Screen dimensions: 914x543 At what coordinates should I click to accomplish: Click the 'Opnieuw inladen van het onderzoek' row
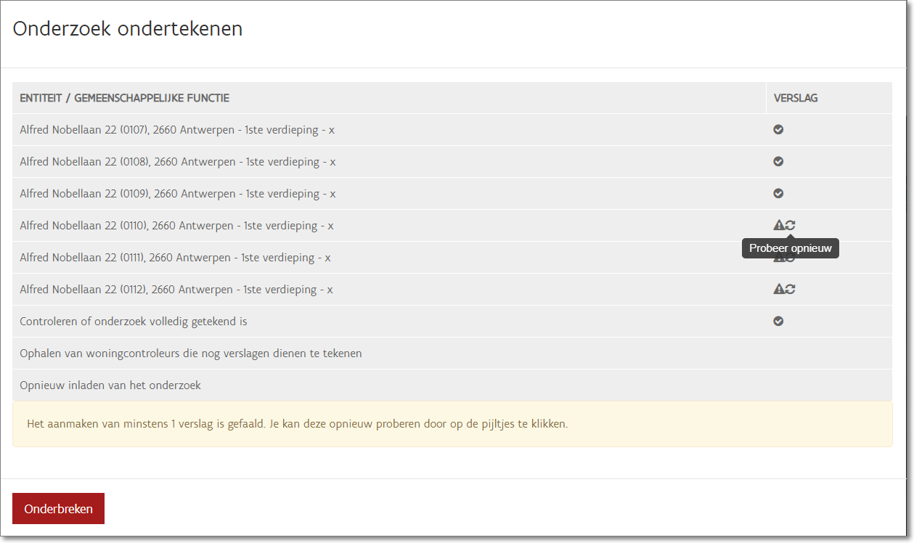110,385
